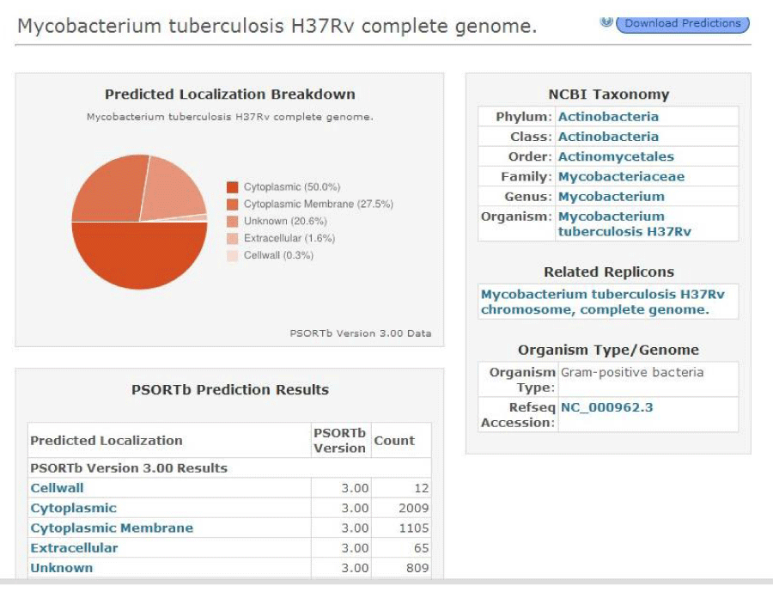Select the Cytoplasmic Membrane link in table
This screenshot has height=592, width=773.
click(x=112, y=528)
